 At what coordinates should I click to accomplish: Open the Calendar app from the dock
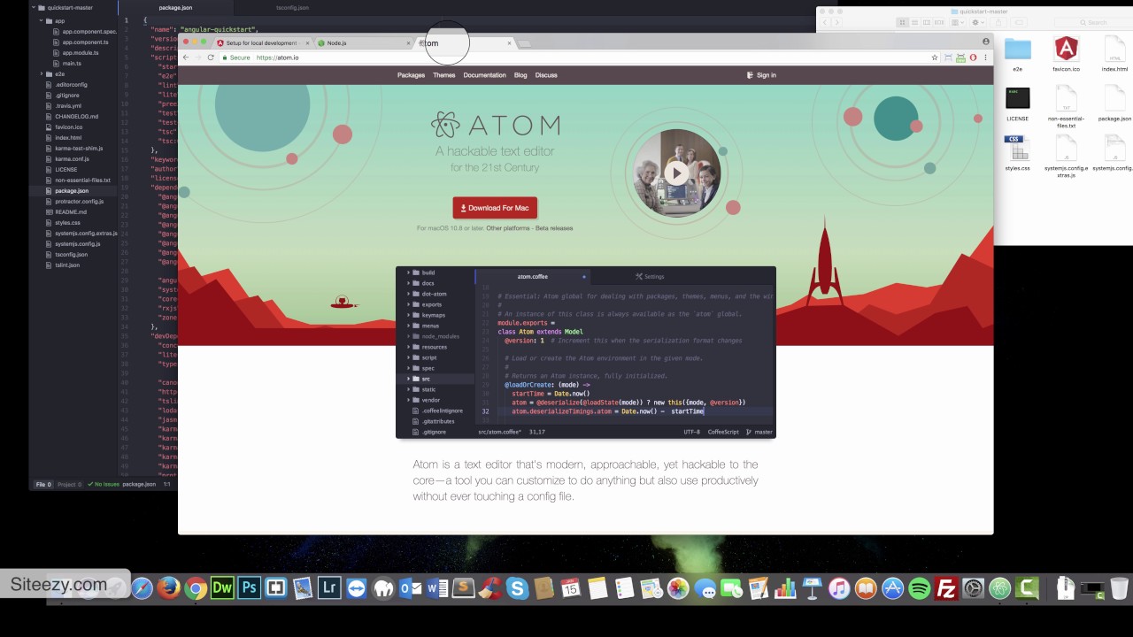coord(571,587)
